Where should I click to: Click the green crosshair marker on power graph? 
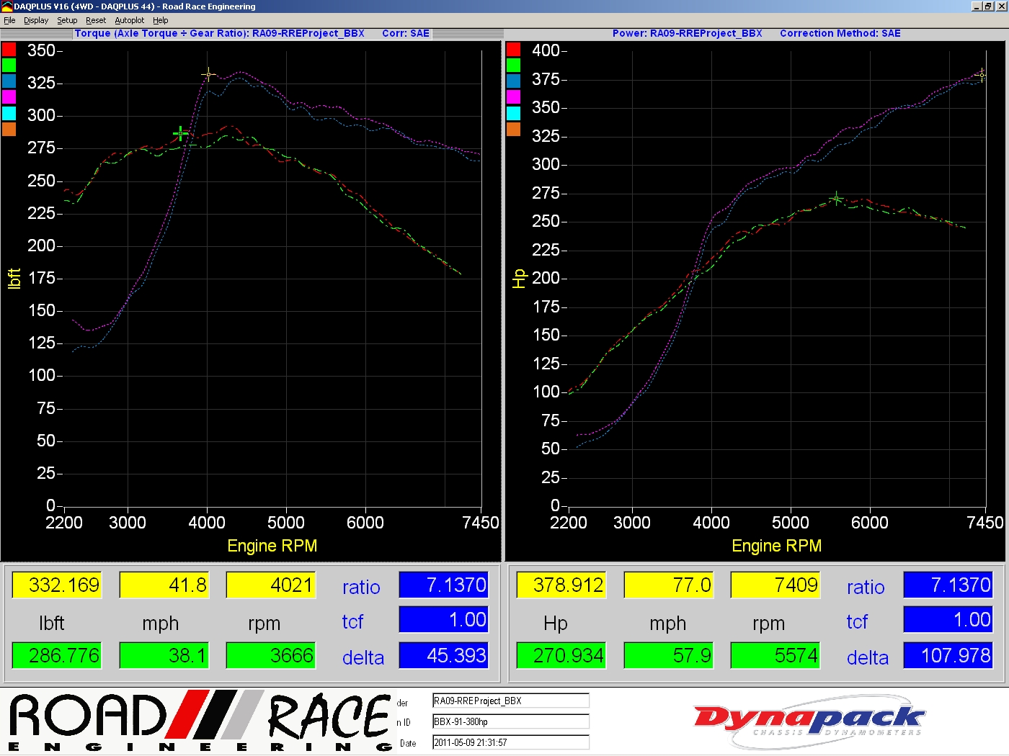point(836,198)
